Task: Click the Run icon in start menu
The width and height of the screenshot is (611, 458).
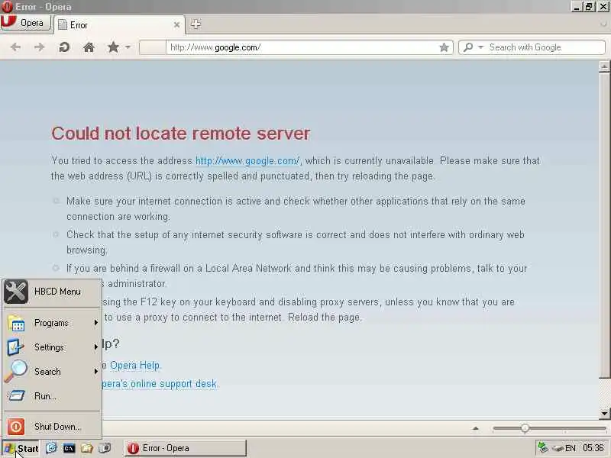Action: click(x=16, y=396)
